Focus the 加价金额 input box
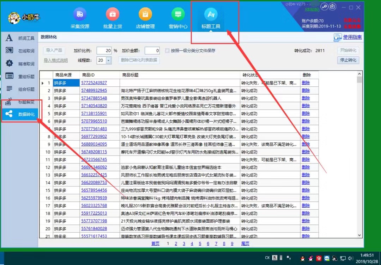 [152, 50]
